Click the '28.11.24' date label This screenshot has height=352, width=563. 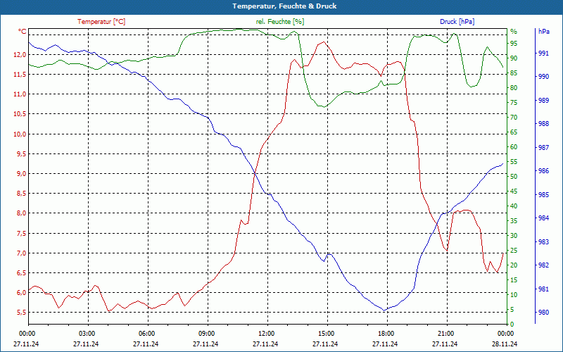click(505, 344)
